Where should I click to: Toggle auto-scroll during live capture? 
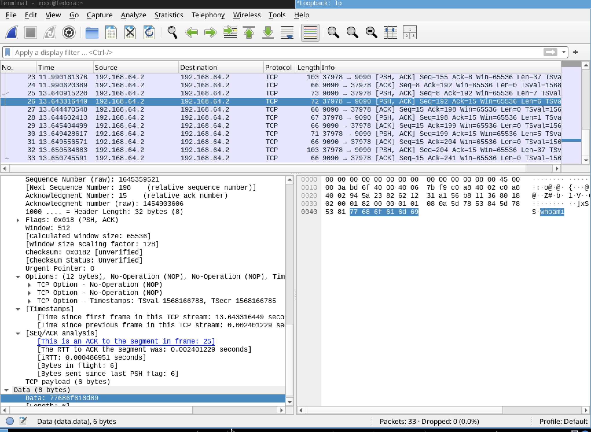287,32
